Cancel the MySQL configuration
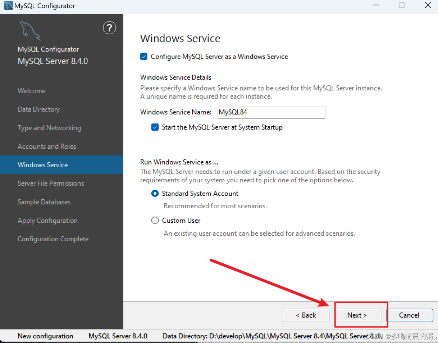Viewport: 438px width, 343px height. pos(409,315)
